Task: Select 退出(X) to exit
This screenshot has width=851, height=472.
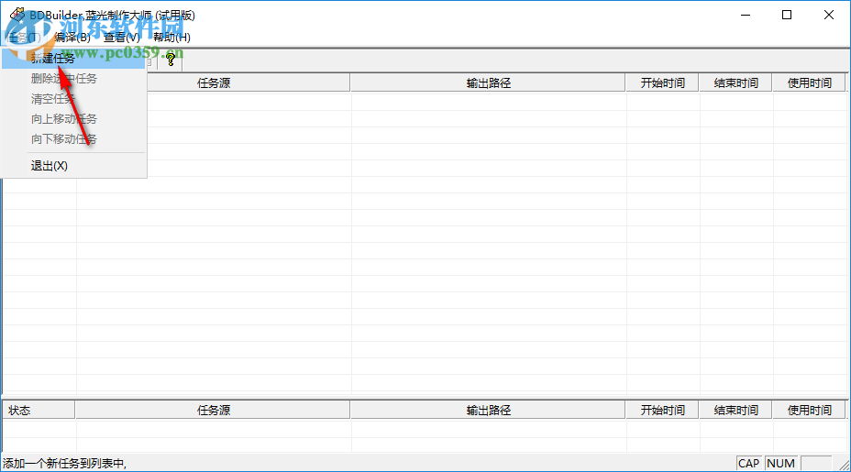Action: coord(73,166)
